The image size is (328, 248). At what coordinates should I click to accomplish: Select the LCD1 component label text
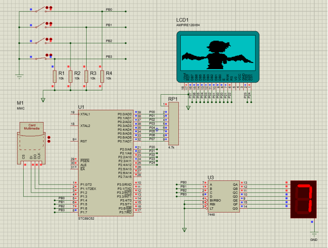coord(183,19)
